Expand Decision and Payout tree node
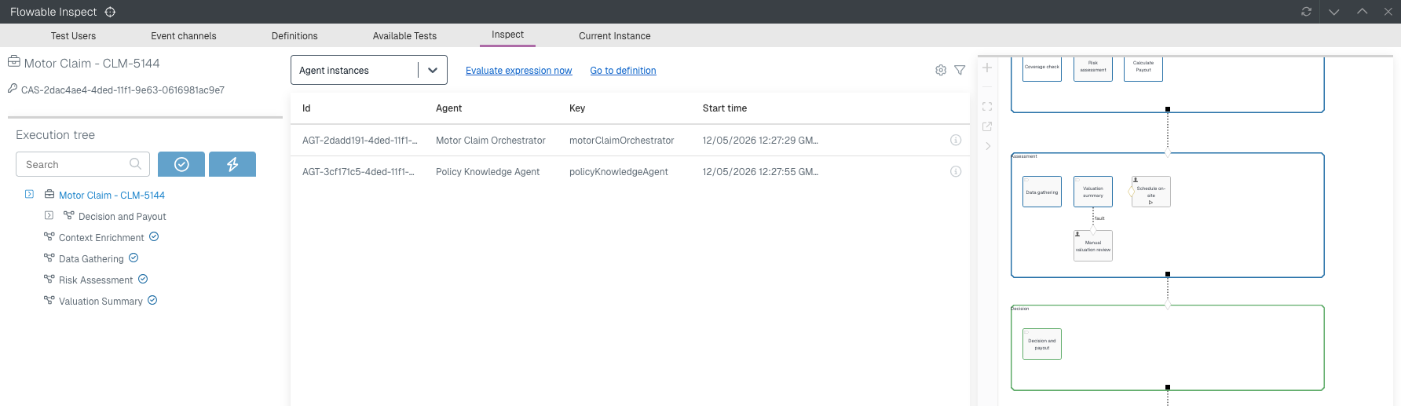The height and width of the screenshot is (406, 1401). 49,215
